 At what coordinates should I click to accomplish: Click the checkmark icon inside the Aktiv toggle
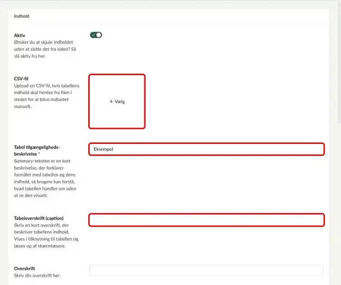click(x=93, y=35)
